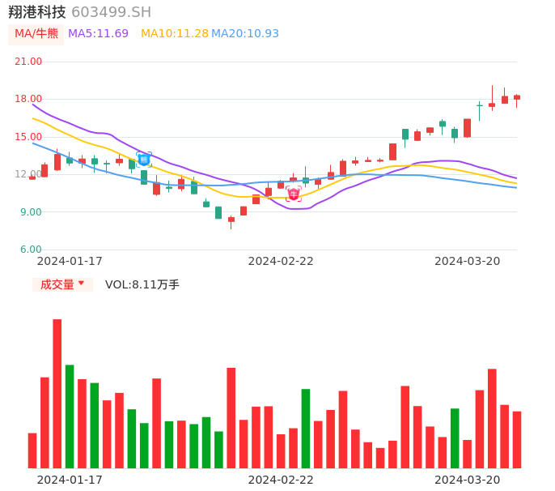Click the last volume bar on the right
The height and width of the screenshot is (491, 555).
click(517, 440)
